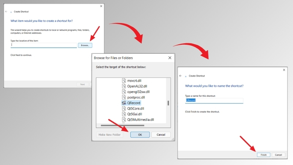Go back in the name-the-shortcut wizard window
Image resolution: width=293 pixels, height=165 pixels.
(x=180, y=76)
